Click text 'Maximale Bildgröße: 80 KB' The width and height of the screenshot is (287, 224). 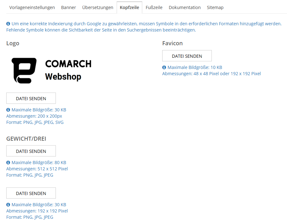(x=39, y=163)
